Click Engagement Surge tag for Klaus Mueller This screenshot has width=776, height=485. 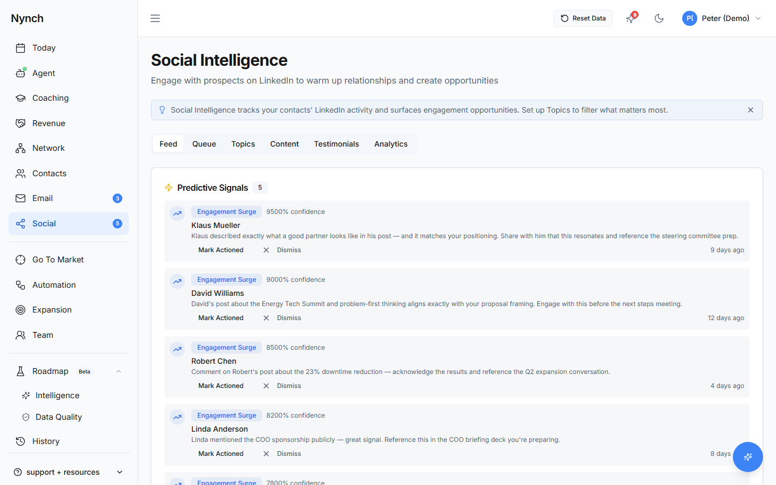pos(226,212)
